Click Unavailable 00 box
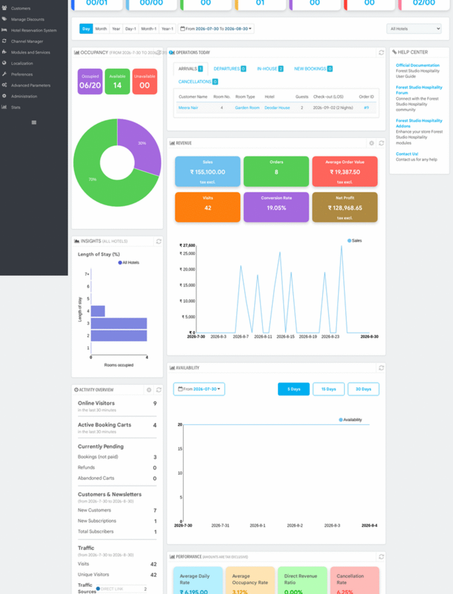The width and height of the screenshot is (453, 594). [x=145, y=82]
